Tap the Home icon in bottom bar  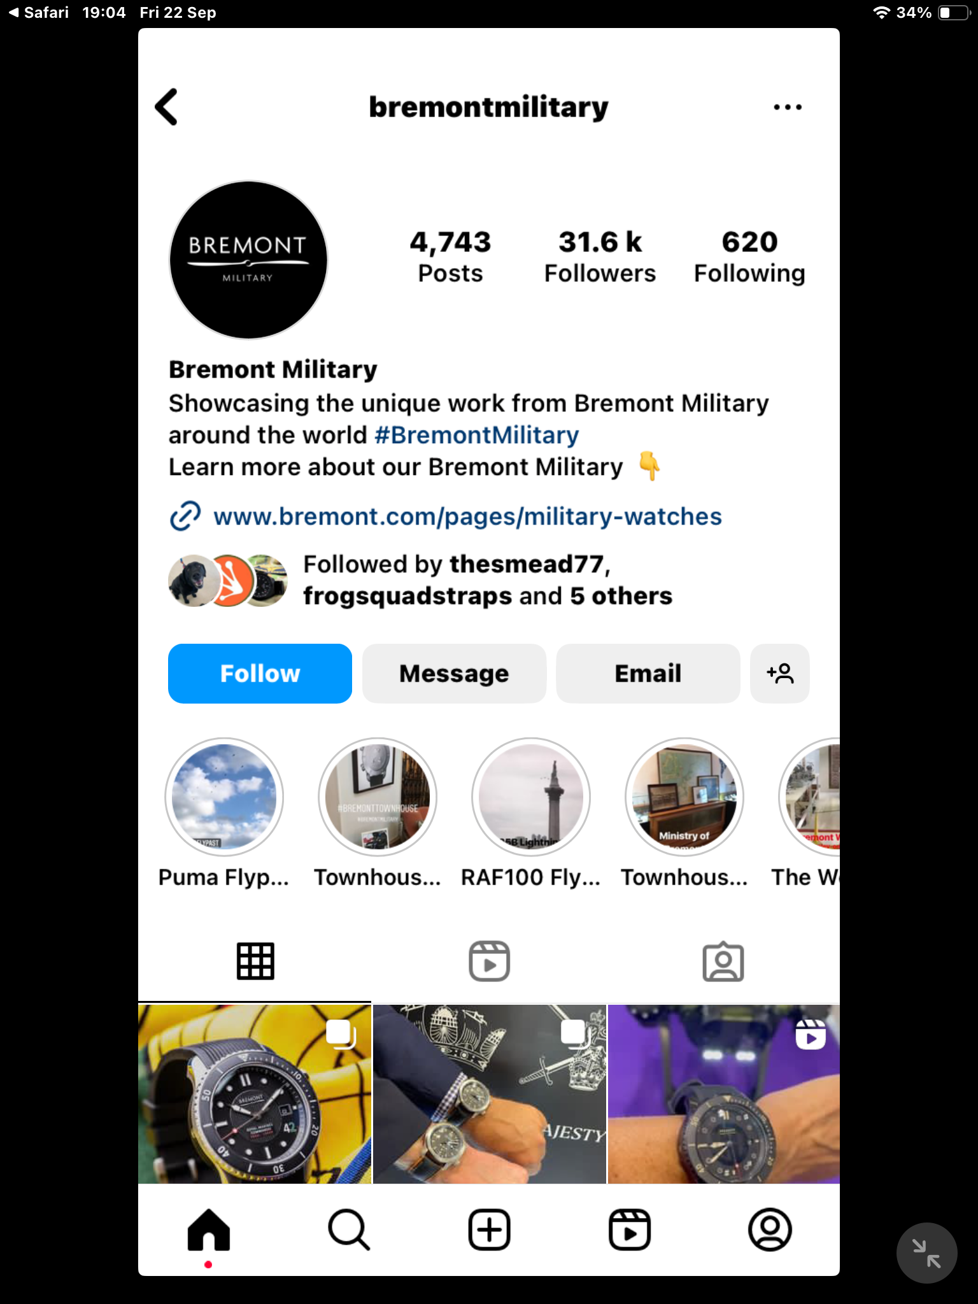point(209,1230)
